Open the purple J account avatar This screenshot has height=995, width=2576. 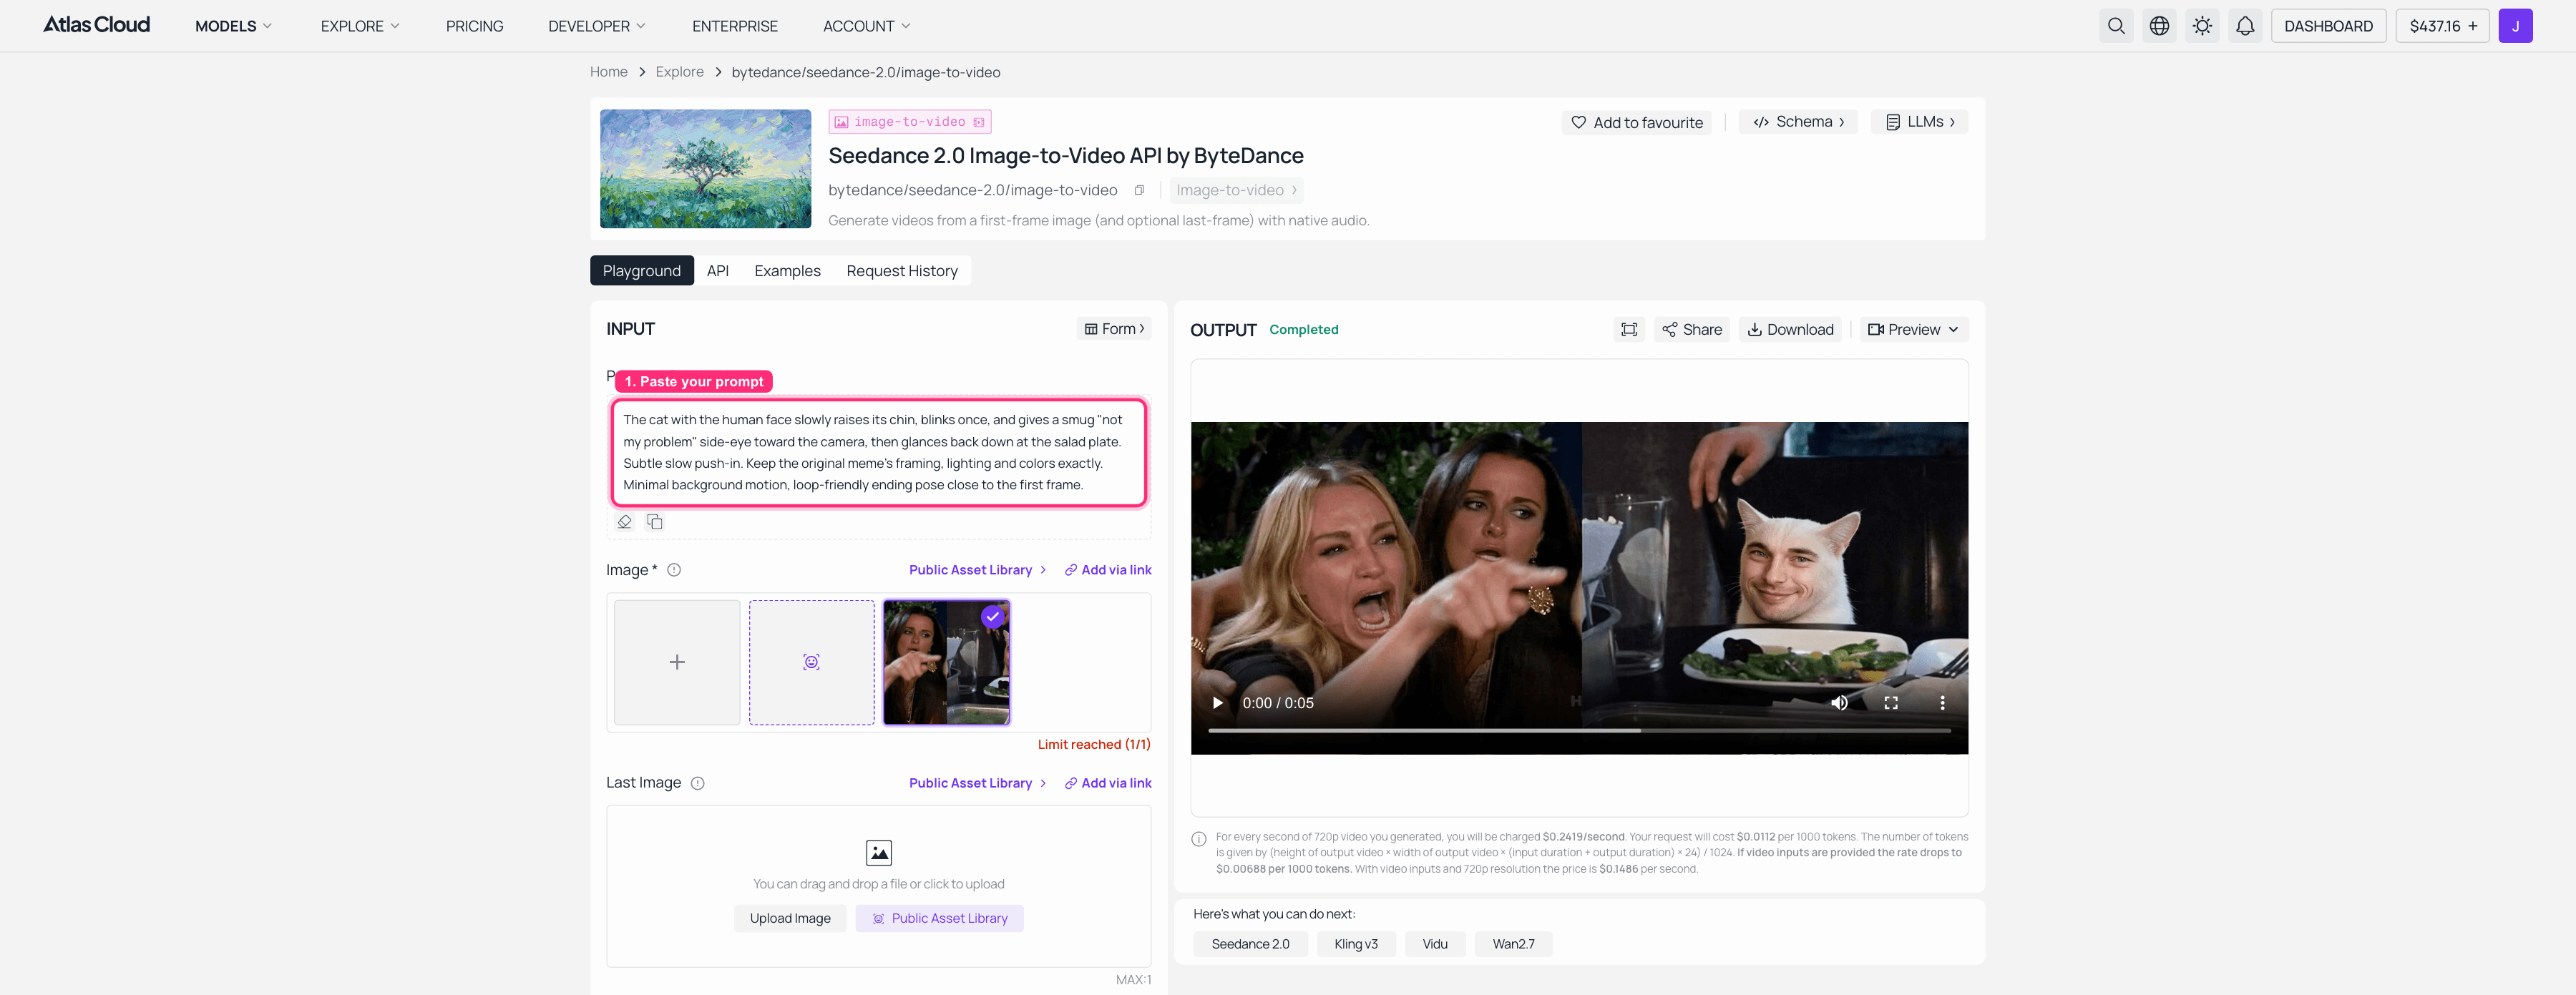click(x=2515, y=26)
